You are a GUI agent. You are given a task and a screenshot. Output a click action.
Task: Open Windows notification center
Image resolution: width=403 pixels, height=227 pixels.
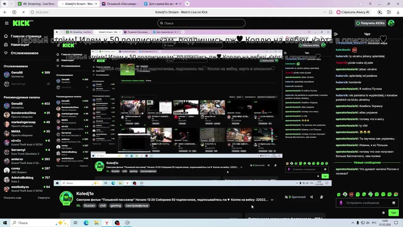396,223
